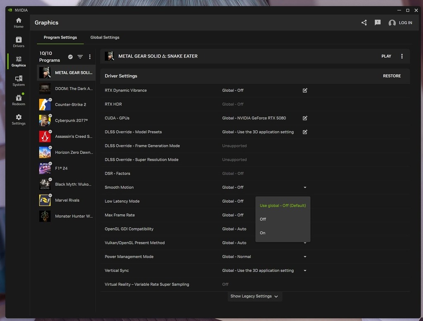Open Vertical Sync dropdown arrow
The width and height of the screenshot is (423, 321).
pos(305,271)
